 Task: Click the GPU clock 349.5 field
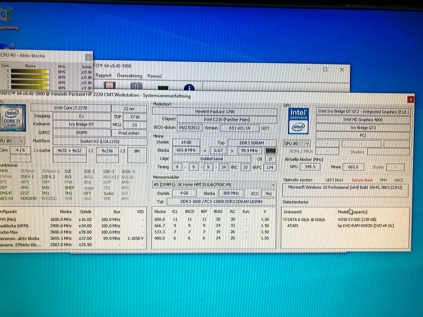[310, 167]
